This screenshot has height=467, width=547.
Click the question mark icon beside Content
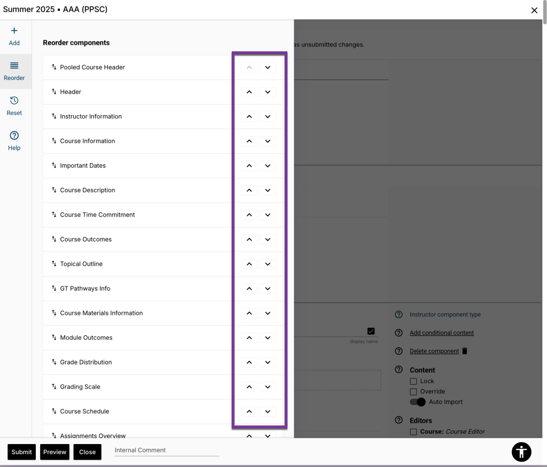pyautogui.click(x=398, y=370)
